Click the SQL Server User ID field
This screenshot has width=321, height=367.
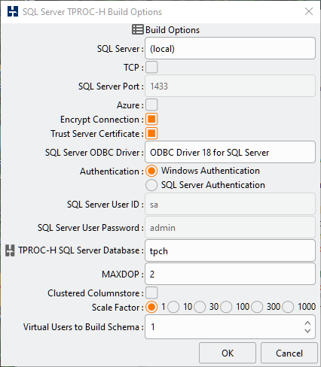pyautogui.click(x=230, y=204)
